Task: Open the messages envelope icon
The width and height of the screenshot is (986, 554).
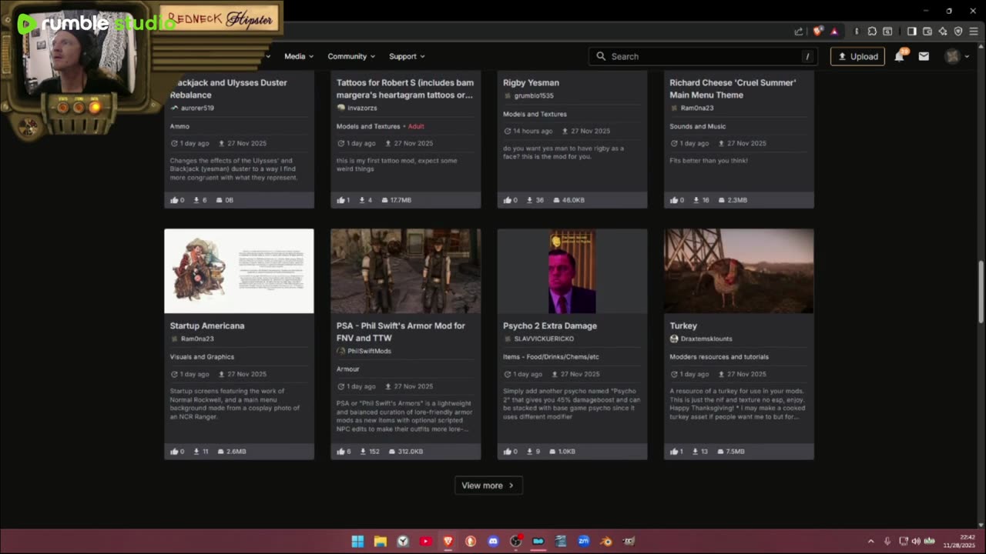Action: click(x=924, y=56)
